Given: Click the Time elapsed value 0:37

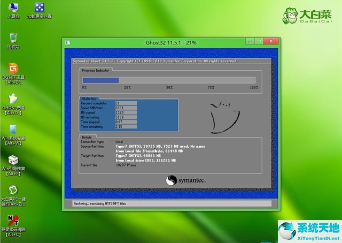Looking at the screenshot, I should pos(126,122).
